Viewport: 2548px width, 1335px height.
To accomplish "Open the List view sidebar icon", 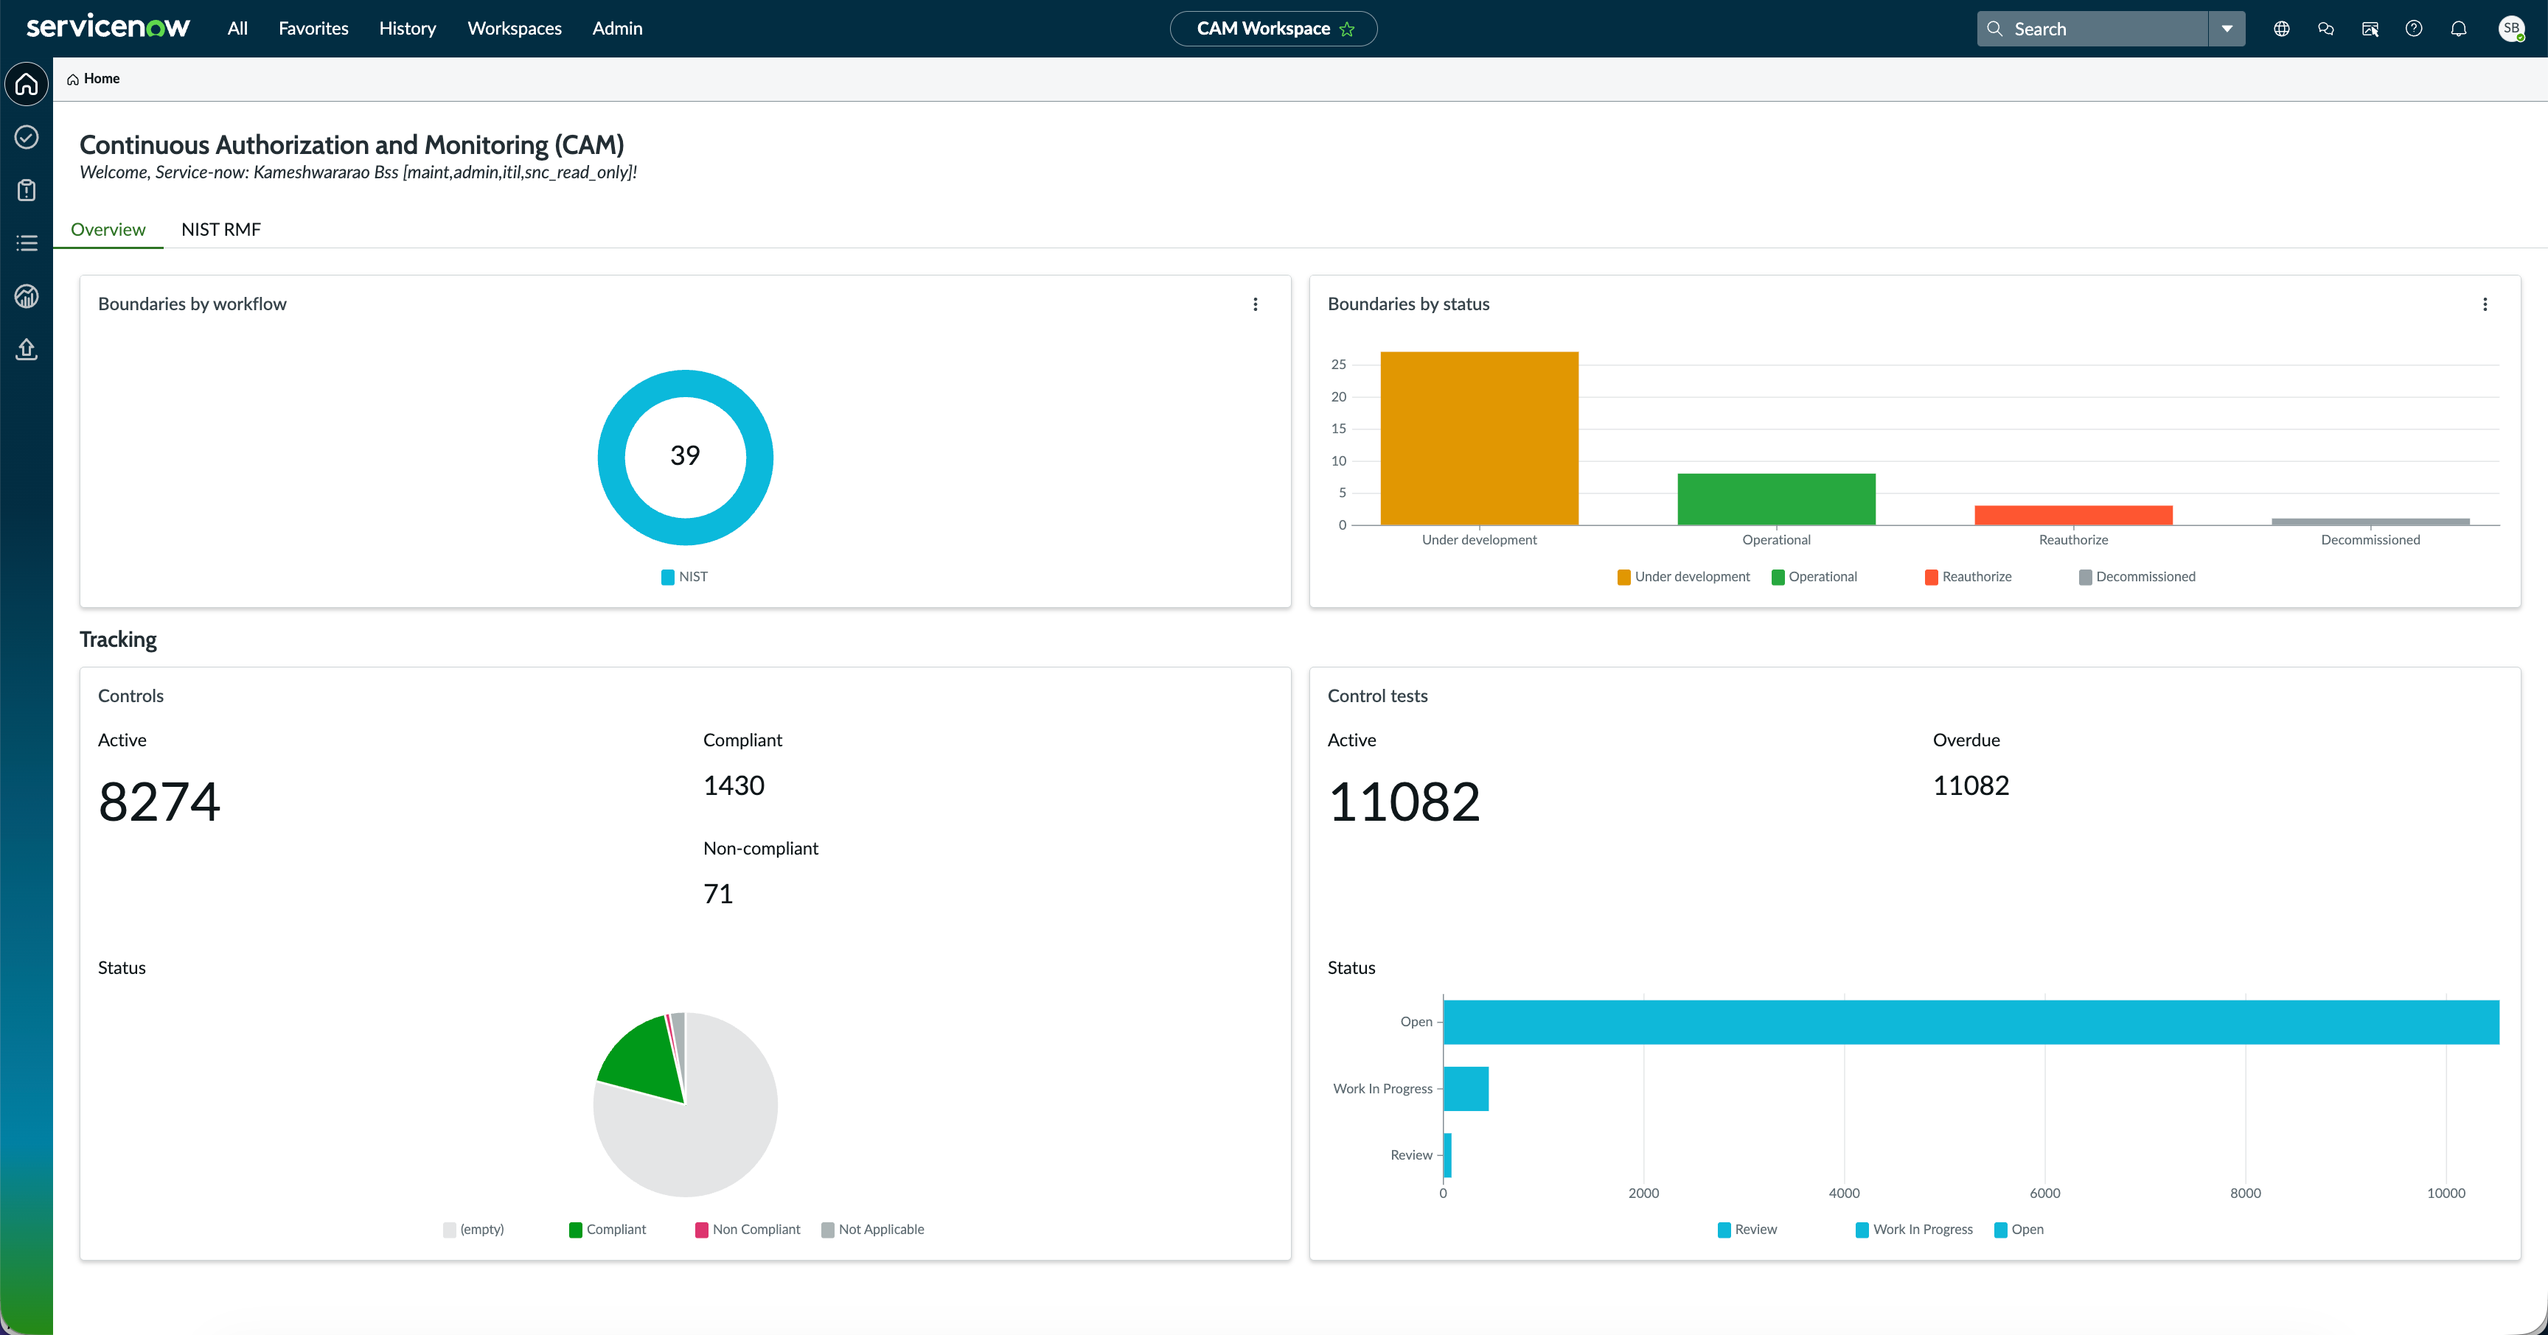I will point(27,243).
